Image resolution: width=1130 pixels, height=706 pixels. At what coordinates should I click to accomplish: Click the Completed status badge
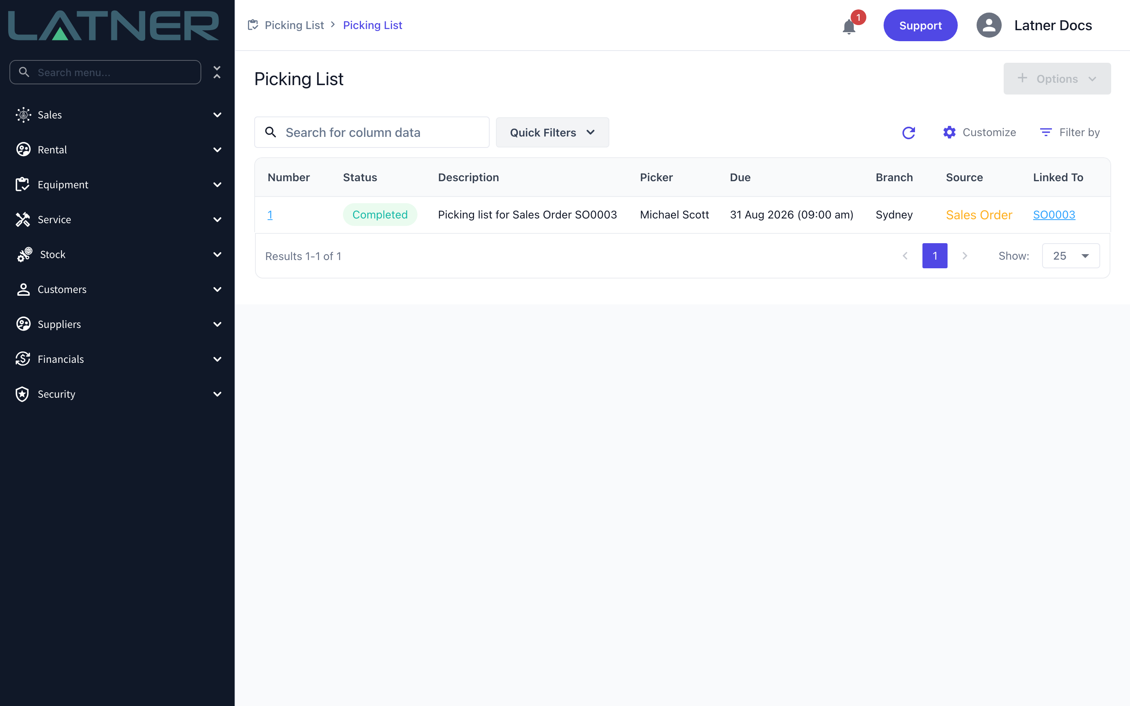pyautogui.click(x=380, y=215)
